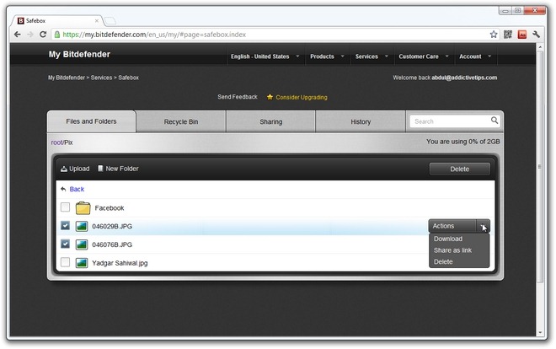Click the New Folder icon
The height and width of the screenshot is (349, 556).
click(100, 169)
